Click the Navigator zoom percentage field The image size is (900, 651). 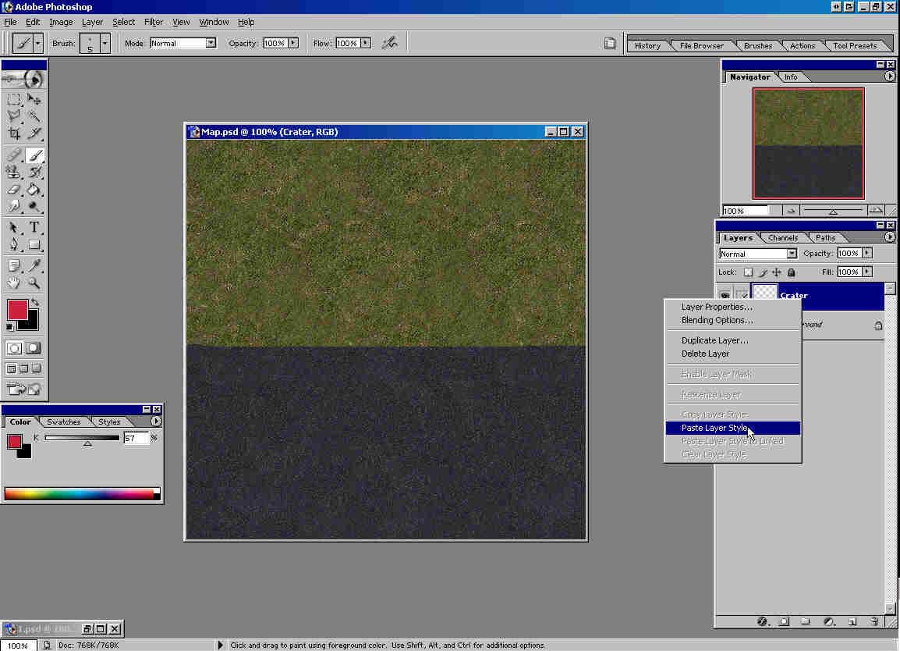[x=745, y=211]
